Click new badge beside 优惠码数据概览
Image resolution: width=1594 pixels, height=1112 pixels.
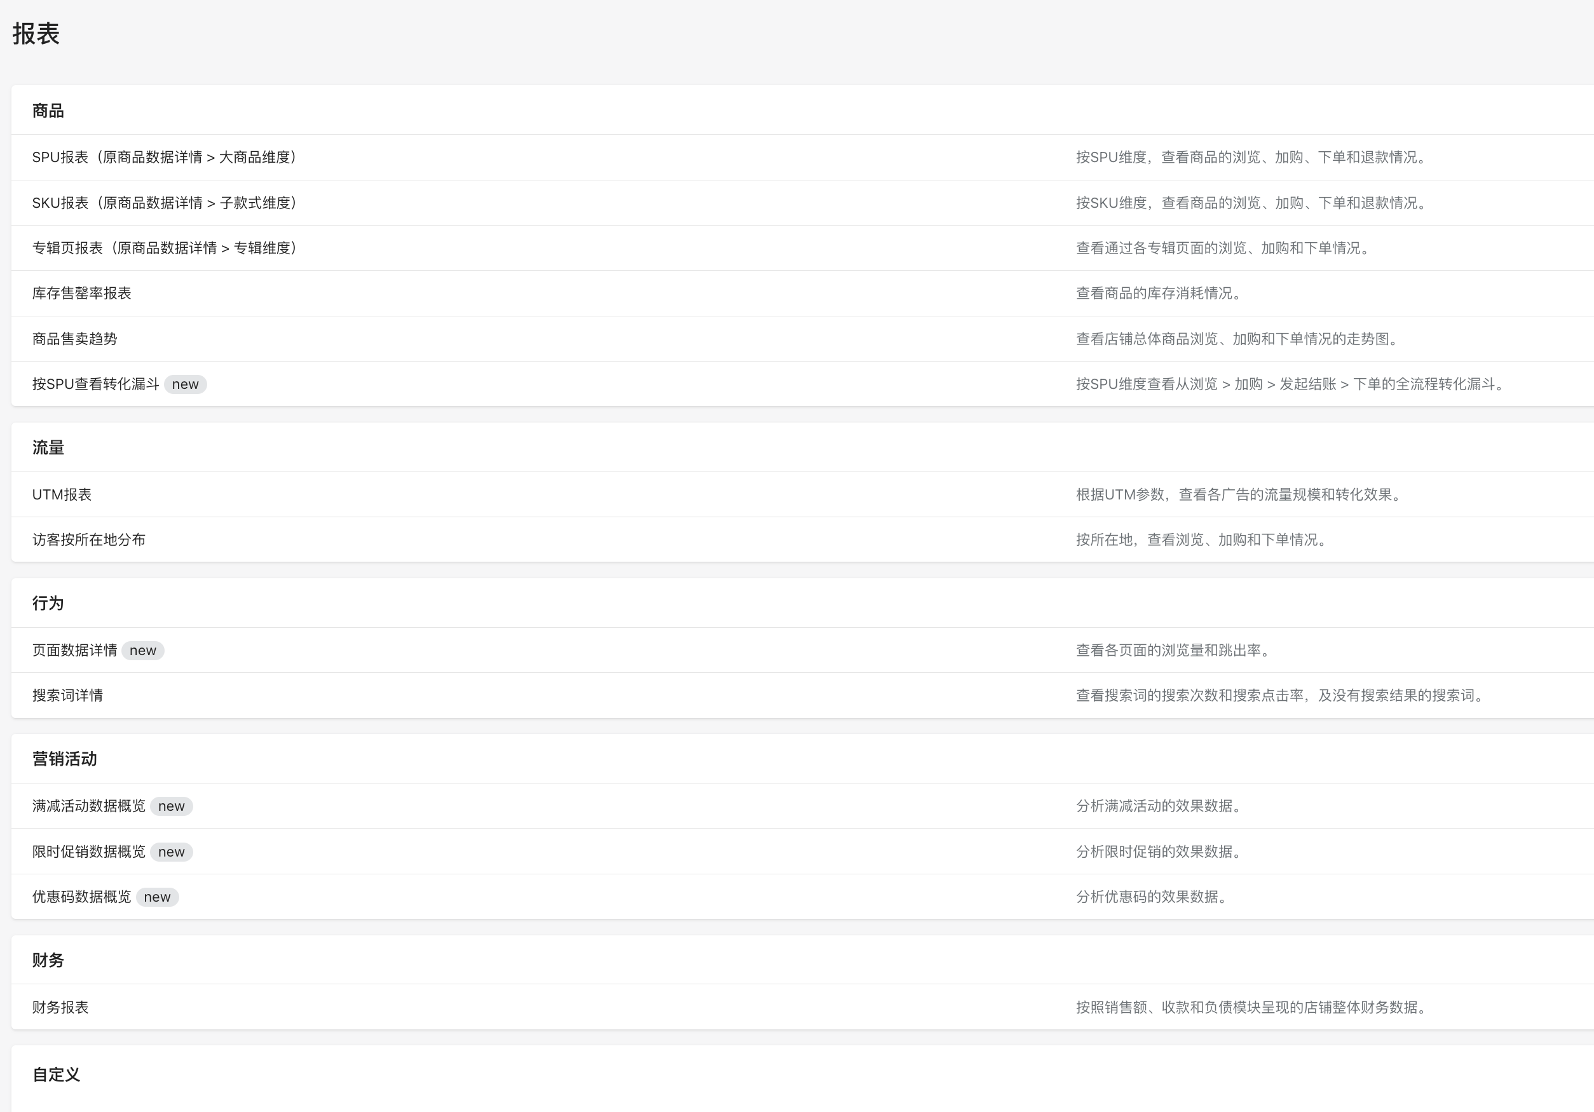pyautogui.click(x=157, y=897)
